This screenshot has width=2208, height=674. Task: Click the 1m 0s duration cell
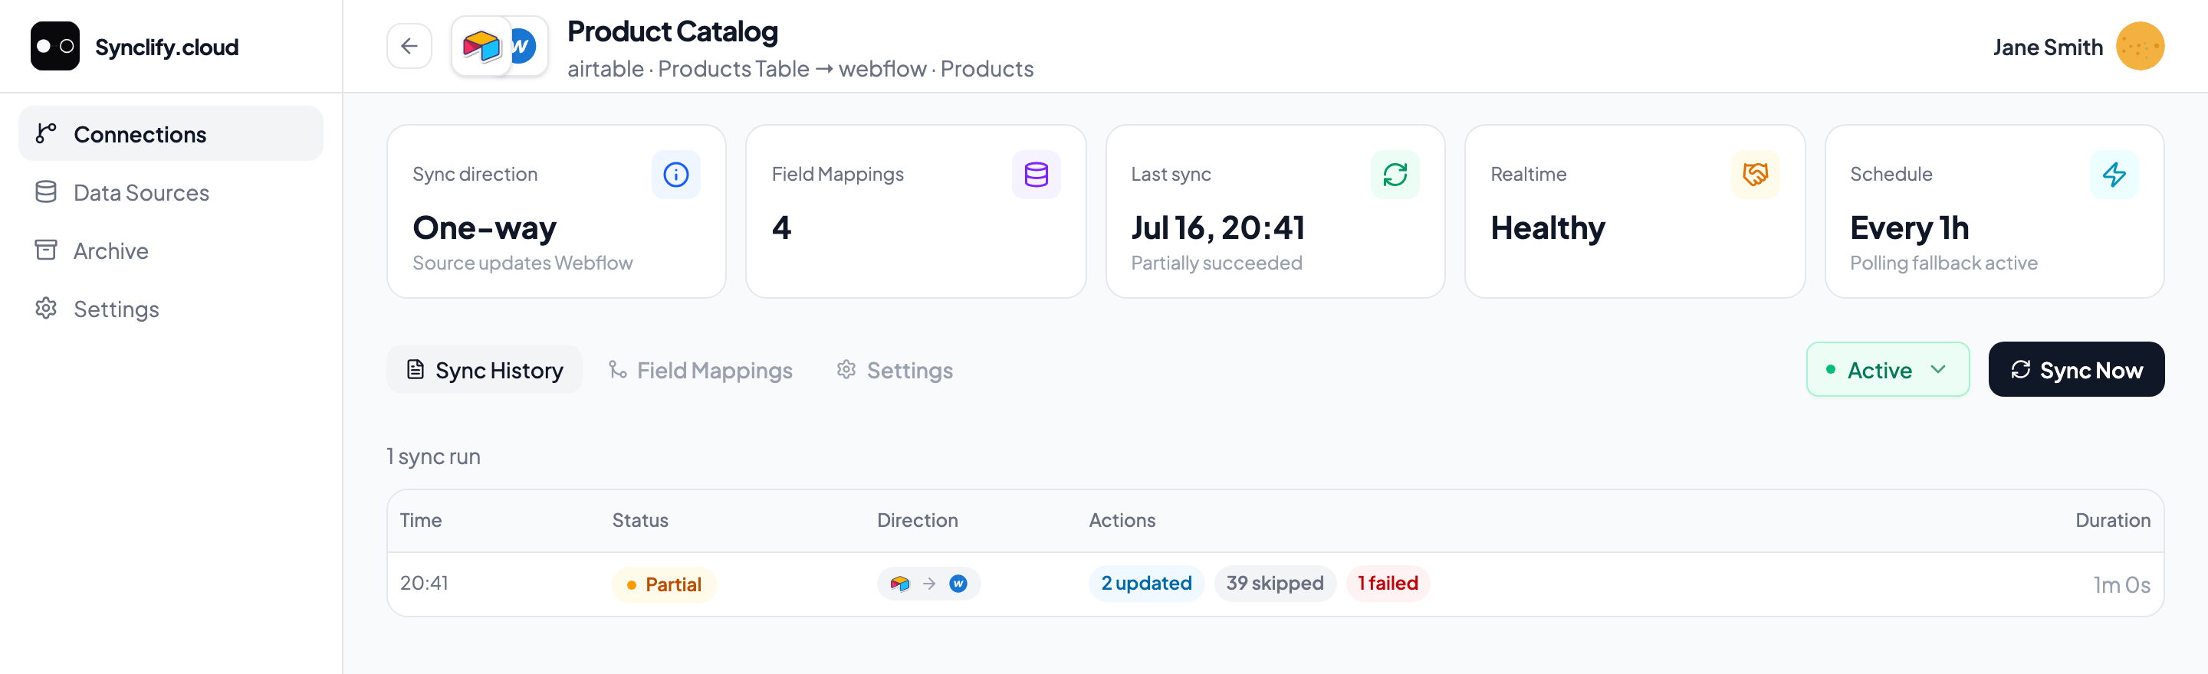pos(2121,585)
